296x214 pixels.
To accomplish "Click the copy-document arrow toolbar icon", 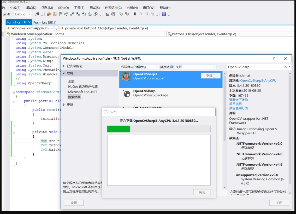I will coord(96,14).
